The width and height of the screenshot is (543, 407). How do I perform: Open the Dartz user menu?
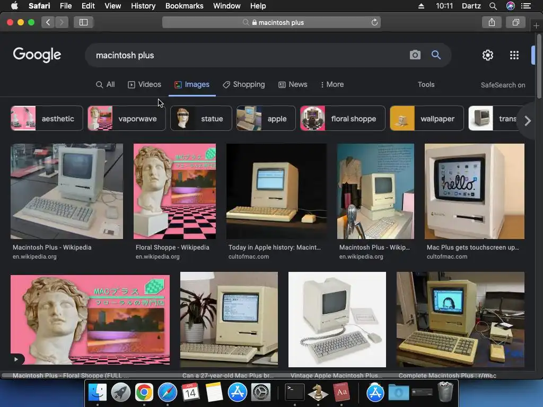click(471, 6)
